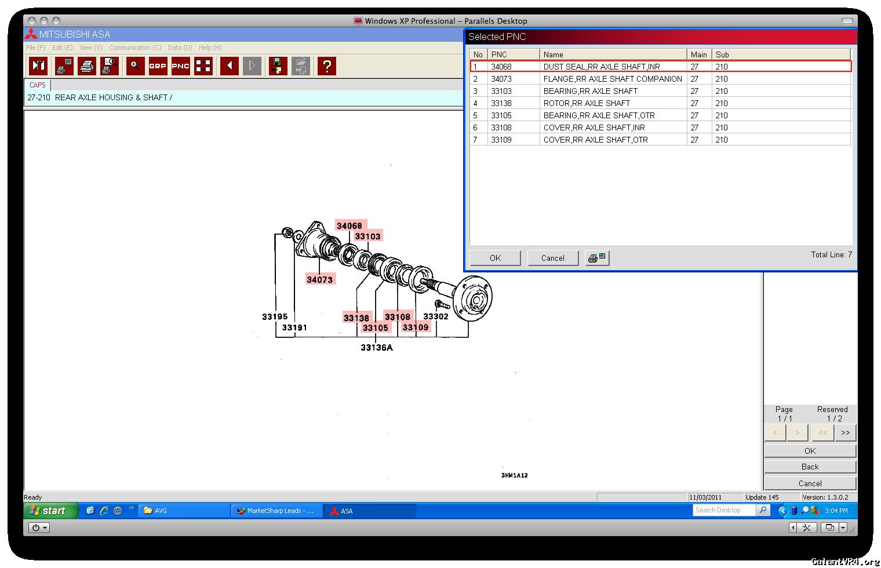Click the greyed forward arrow toolbar icon
The height and width of the screenshot is (568, 881).
click(x=252, y=66)
